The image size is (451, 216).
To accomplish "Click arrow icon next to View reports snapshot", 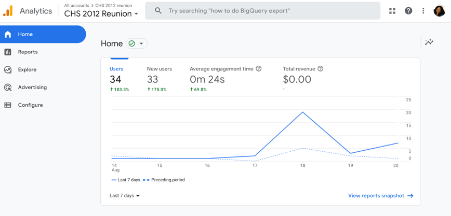I will tap(410, 196).
